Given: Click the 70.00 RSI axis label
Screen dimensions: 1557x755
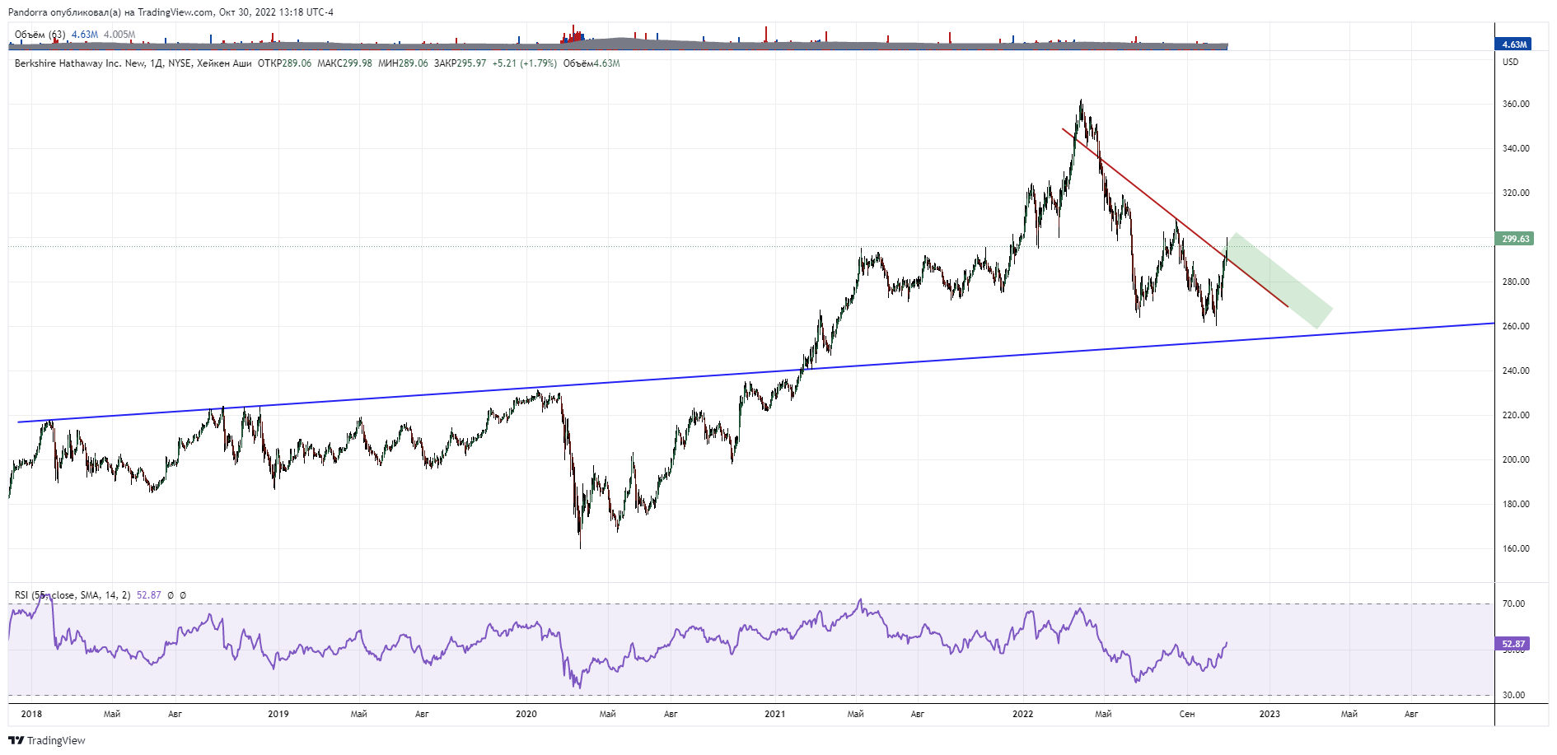Looking at the screenshot, I should [1513, 604].
